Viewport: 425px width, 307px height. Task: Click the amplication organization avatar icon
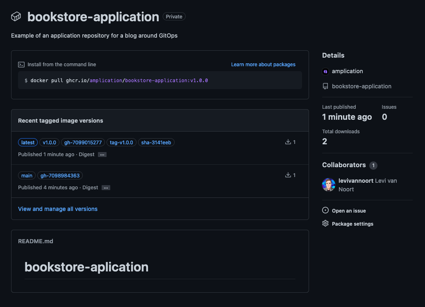pyautogui.click(x=325, y=72)
